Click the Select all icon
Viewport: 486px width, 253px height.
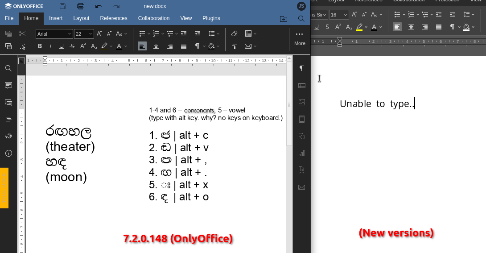click(22, 46)
